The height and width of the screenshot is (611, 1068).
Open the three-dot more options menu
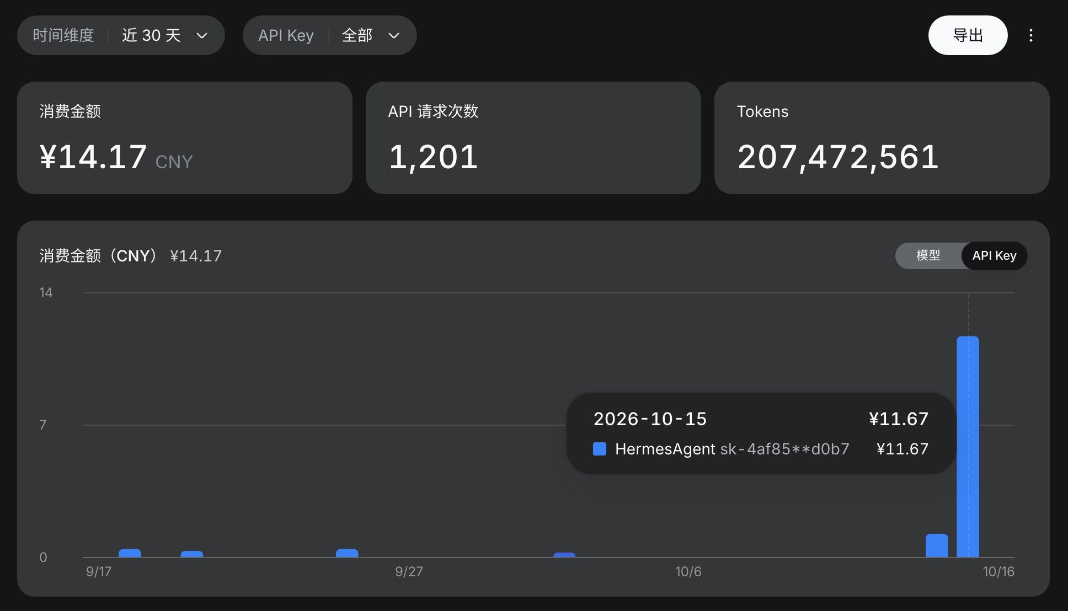click(x=1030, y=35)
